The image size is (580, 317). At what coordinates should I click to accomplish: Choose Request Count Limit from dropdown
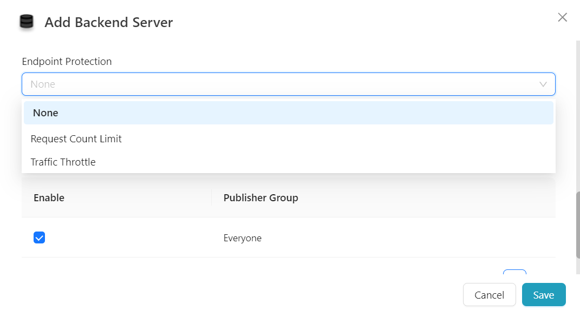(76, 139)
